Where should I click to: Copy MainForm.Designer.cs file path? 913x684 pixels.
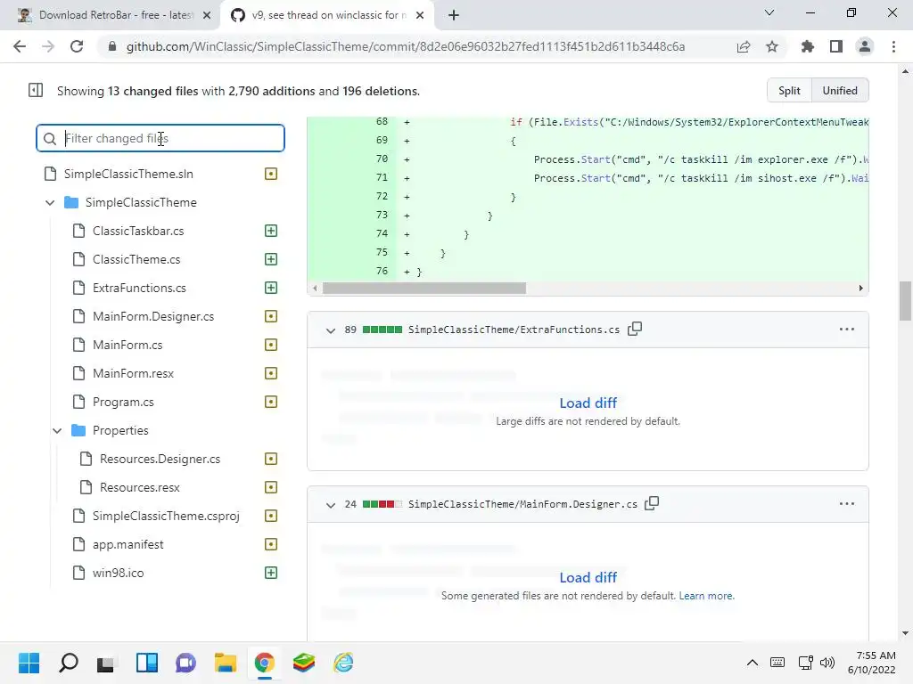[652, 503]
